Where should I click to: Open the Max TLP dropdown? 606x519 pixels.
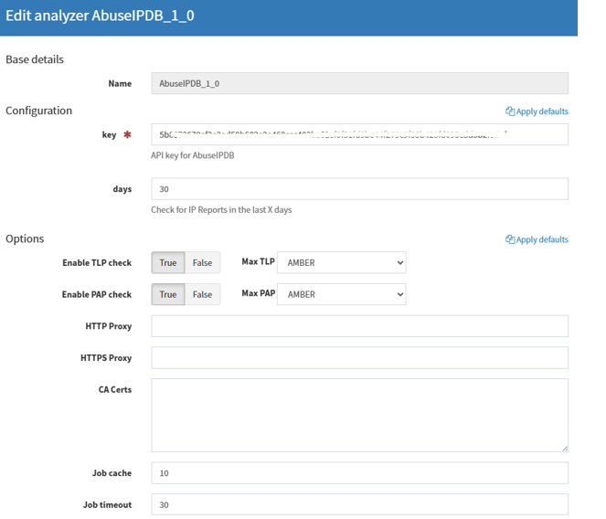342,263
